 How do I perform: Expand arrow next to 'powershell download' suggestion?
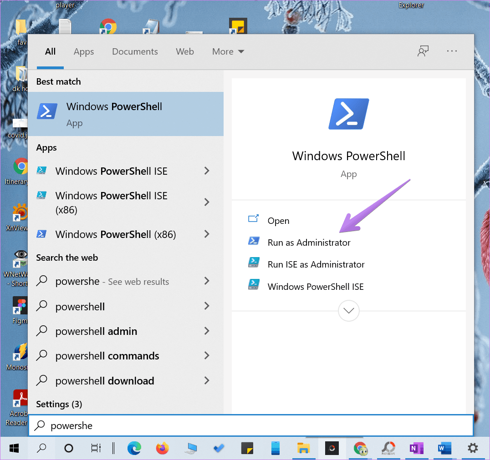(x=207, y=380)
